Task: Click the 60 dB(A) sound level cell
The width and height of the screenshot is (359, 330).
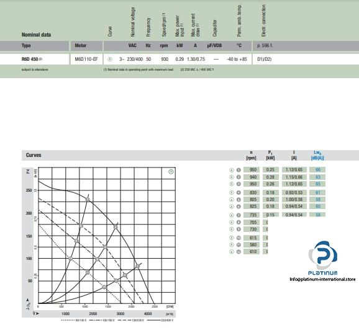Action: 317,207
